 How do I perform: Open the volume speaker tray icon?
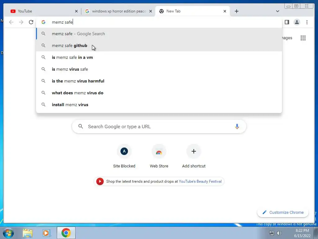tap(279, 233)
